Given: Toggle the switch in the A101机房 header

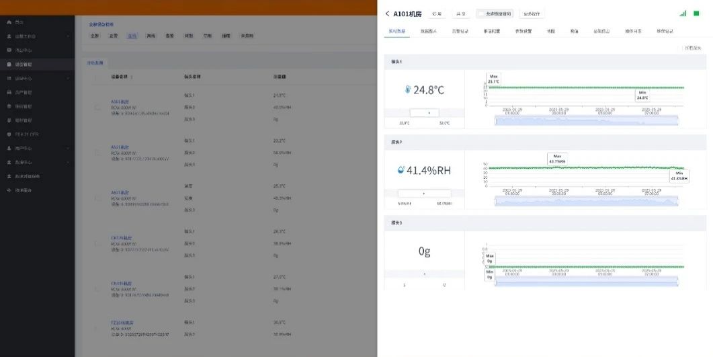Looking at the screenshot, I should pos(480,13).
